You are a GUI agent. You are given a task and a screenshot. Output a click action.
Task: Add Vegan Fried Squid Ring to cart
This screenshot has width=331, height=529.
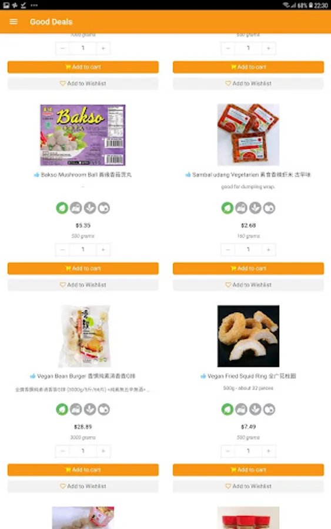(248, 470)
